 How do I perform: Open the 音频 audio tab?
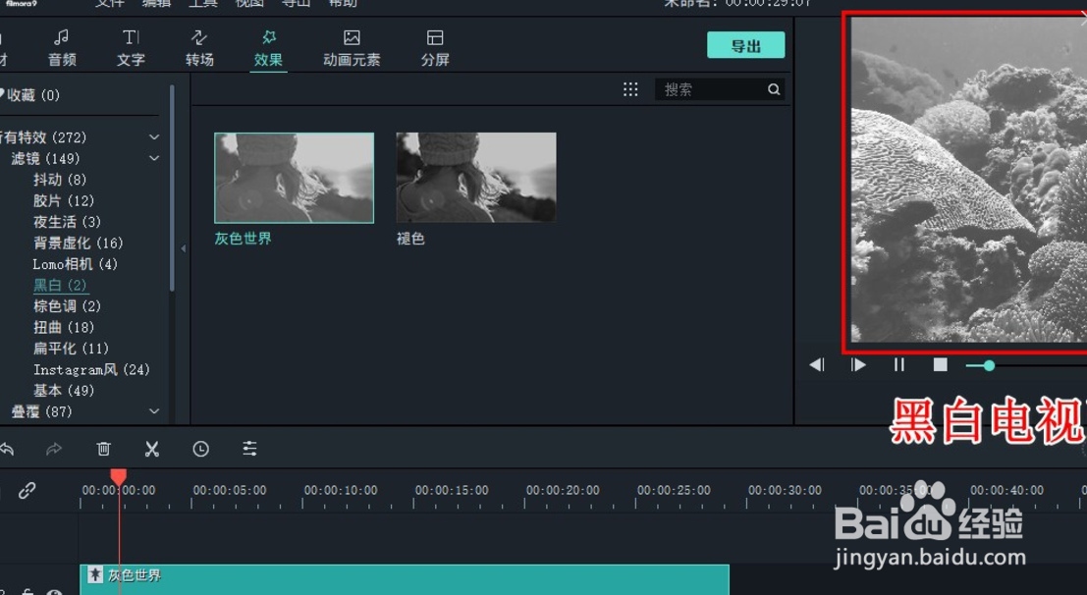pyautogui.click(x=62, y=48)
